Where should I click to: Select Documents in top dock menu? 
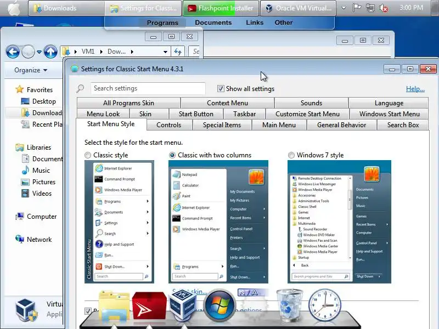[x=213, y=22]
